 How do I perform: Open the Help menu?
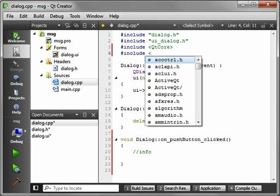pyautogui.click(x=114, y=16)
